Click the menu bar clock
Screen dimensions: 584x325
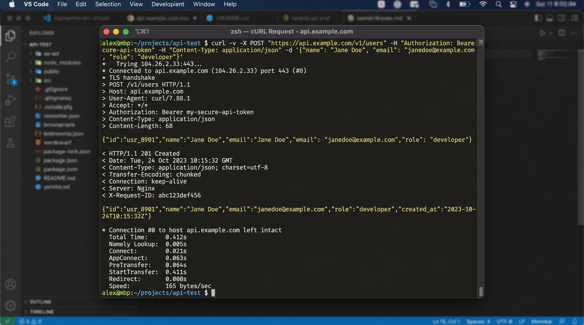pos(556,4)
